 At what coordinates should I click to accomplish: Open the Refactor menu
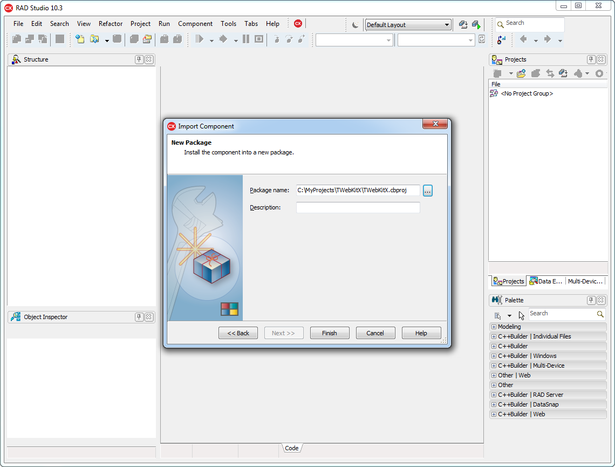pyautogui.click(x=111, y=24)
